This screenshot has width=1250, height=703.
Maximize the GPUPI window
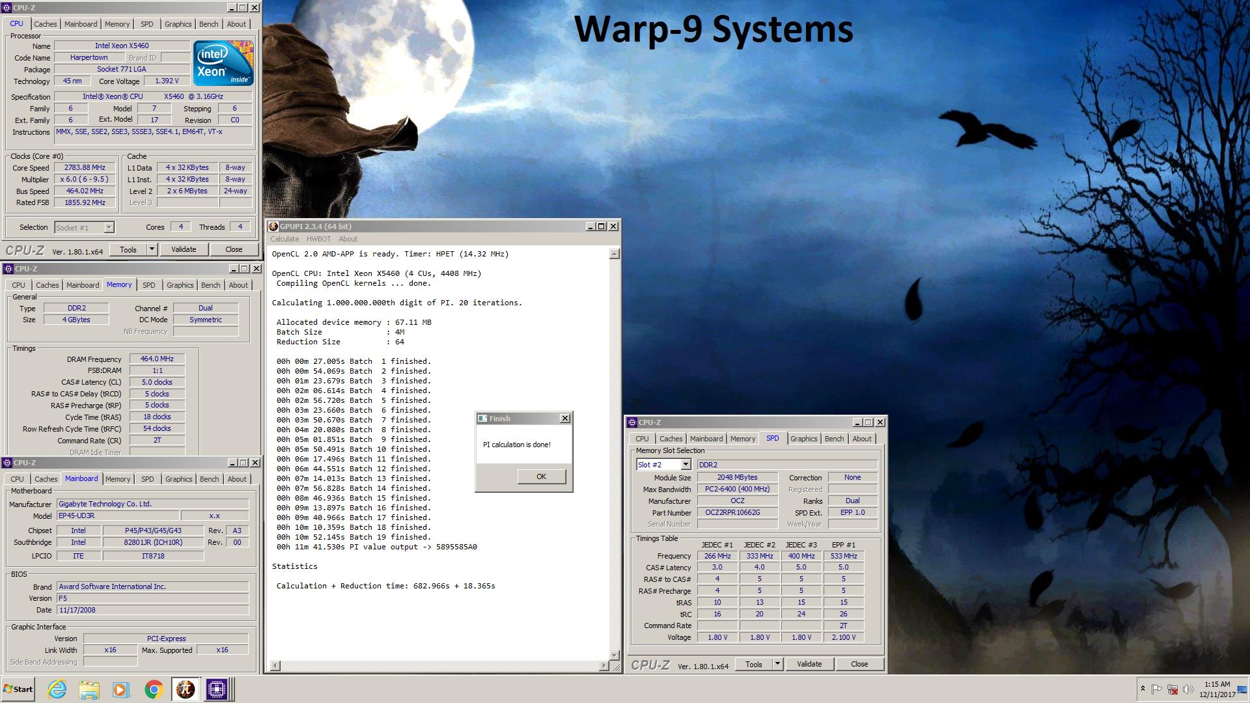(x=602, y=227)
